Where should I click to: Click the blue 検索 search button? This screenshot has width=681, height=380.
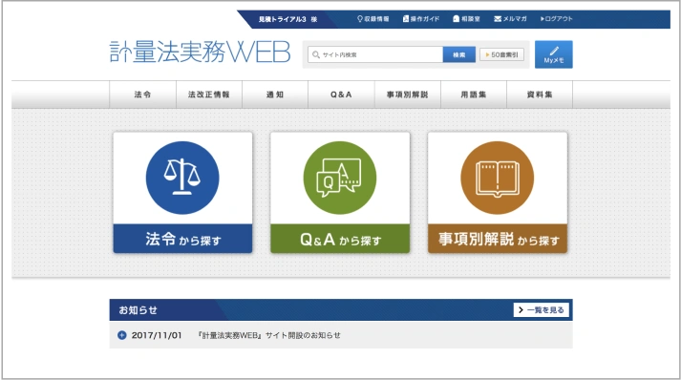click(459, 54)
